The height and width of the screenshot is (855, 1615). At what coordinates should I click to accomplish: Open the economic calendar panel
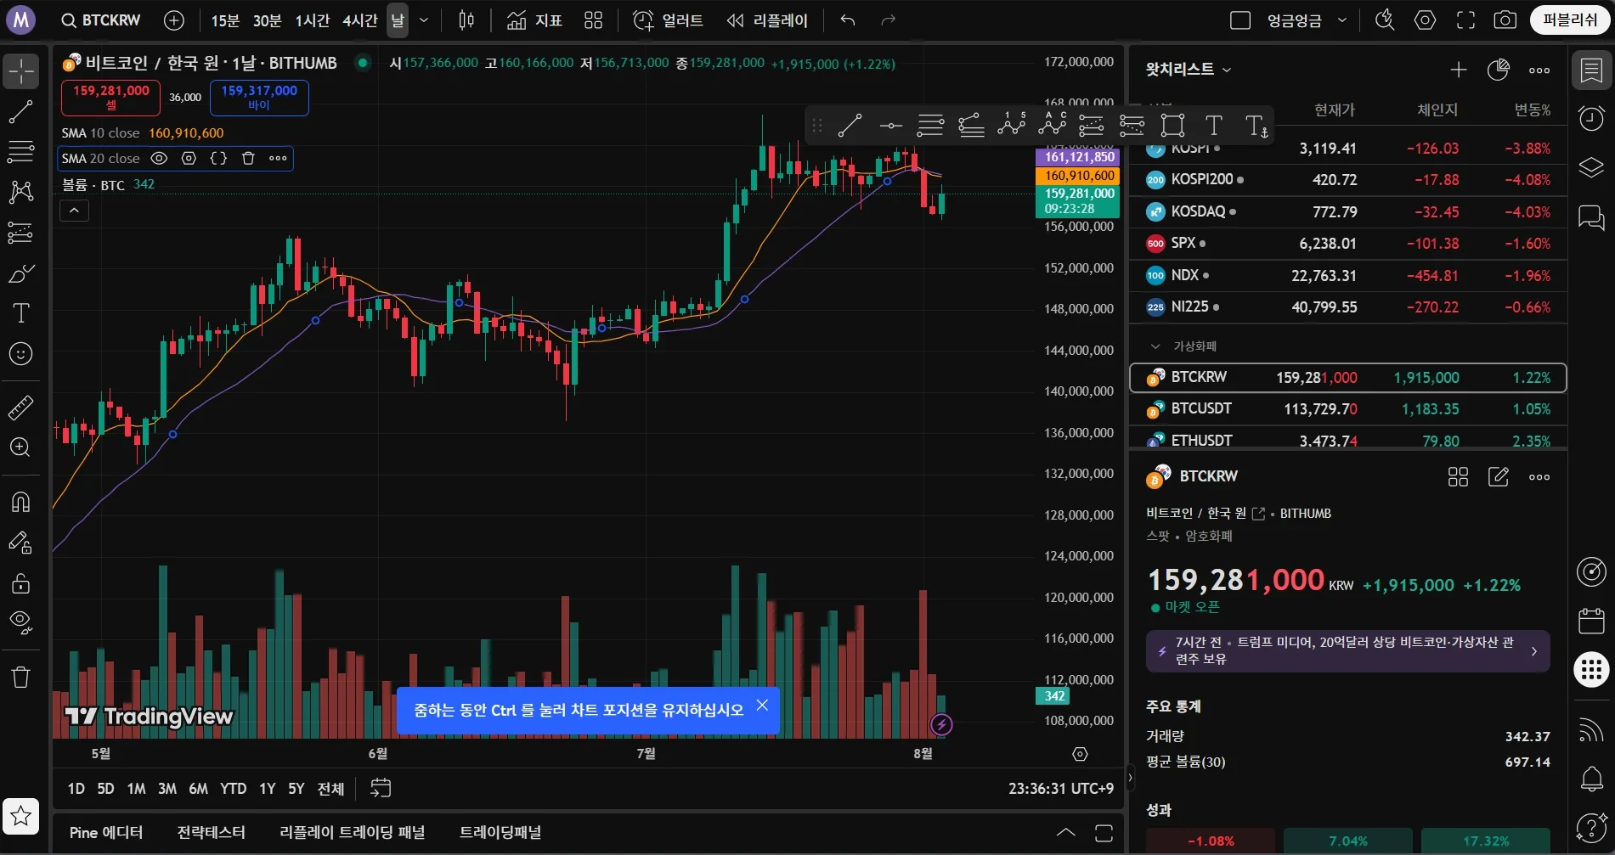(x=1592, y=621)
